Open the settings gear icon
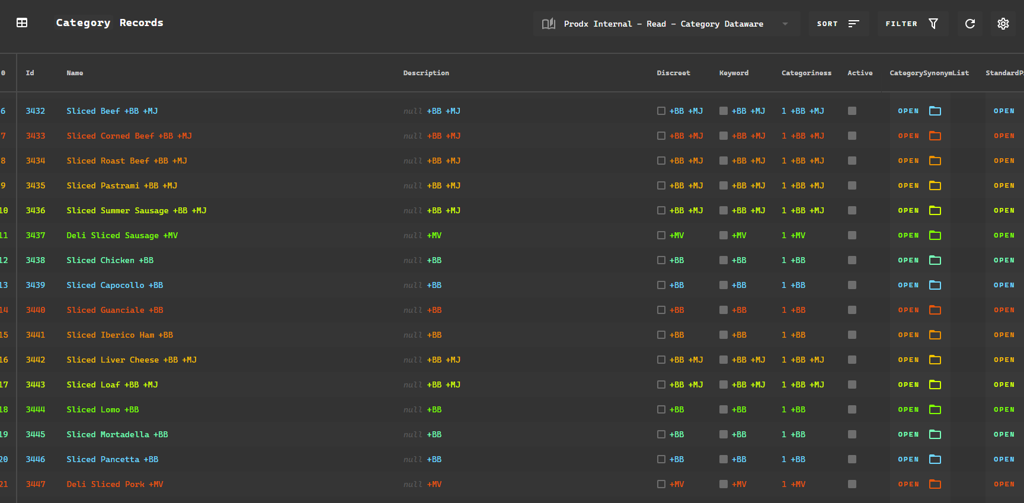Image resolution: width=1024 pixels, height=503 pixels. [1003, 24]
